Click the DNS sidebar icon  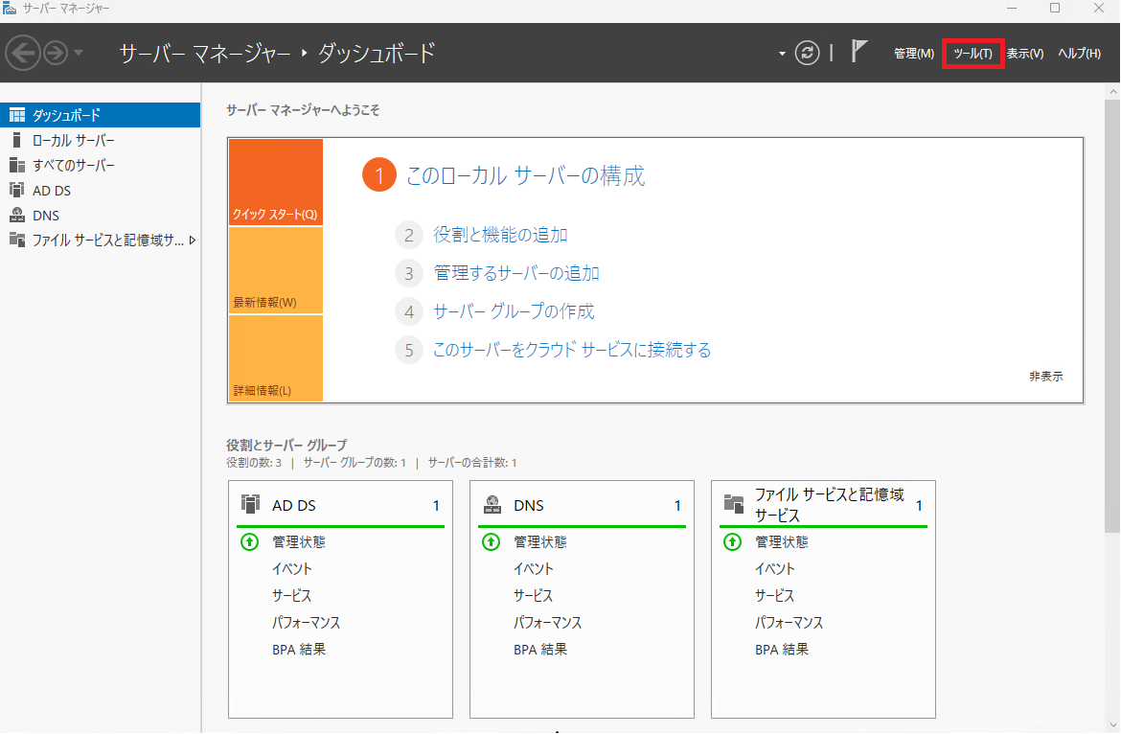click(x=17, y=215)
